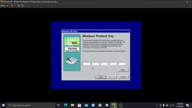Click the second product key box
The width and height of the screenshot is (192, 108).
95,64
